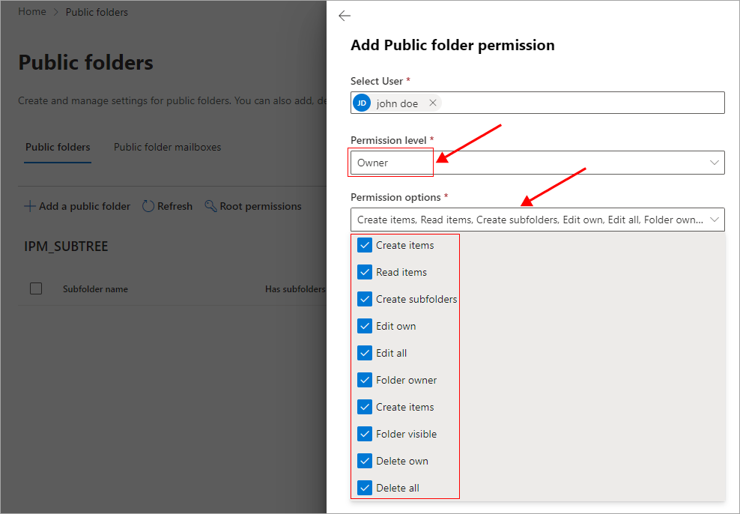The width and height of the screenshot is (740, 514).
Task: Select the Public folders tab
Action: (58, 147)
